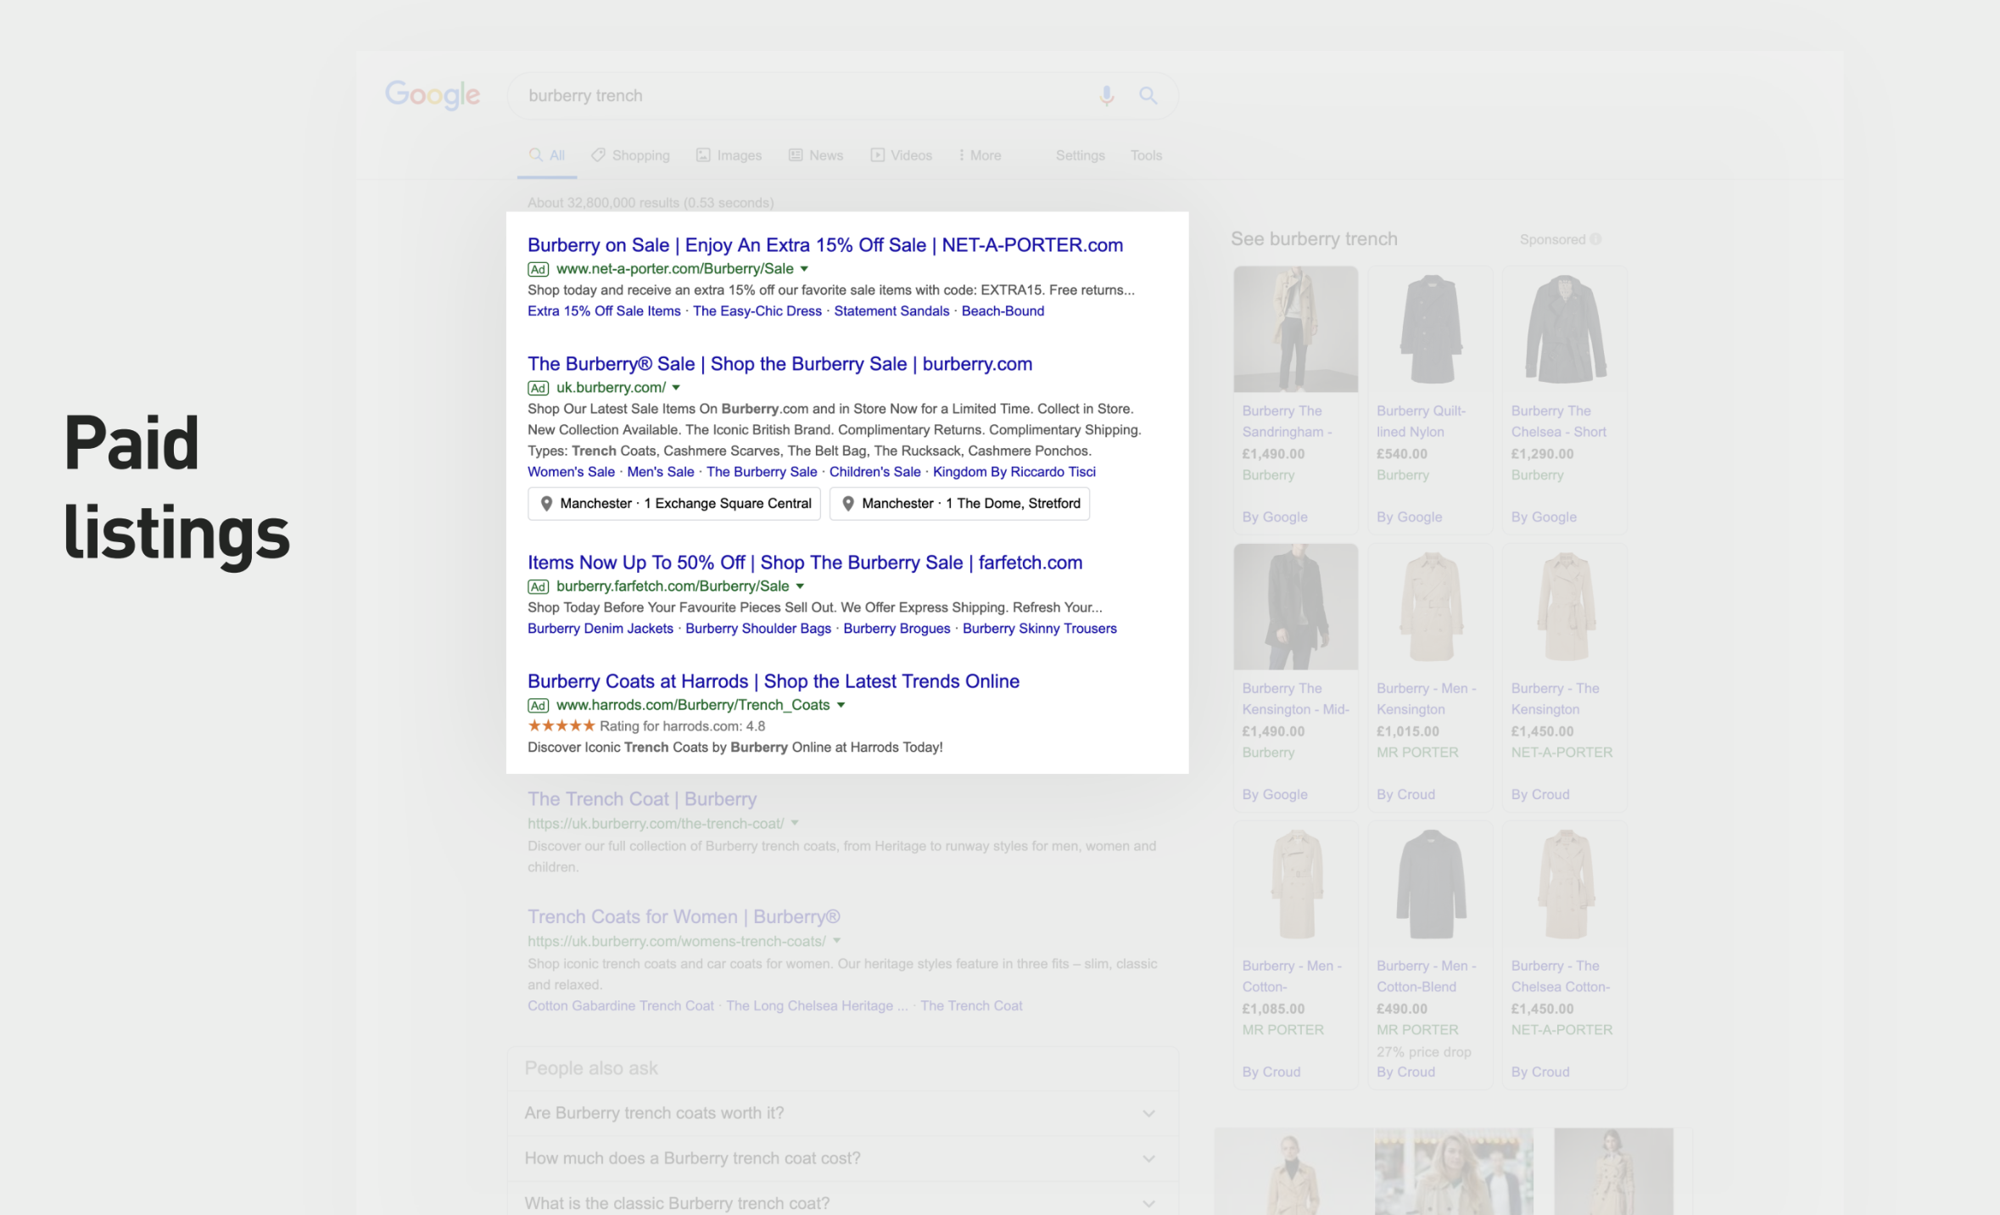Expand Are Burberry trench coats worth it?
The image size is (2000, 1215).
843,1113
